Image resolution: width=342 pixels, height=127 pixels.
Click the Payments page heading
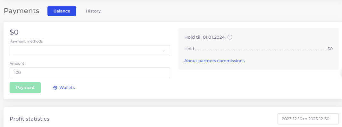coord(21,11)
